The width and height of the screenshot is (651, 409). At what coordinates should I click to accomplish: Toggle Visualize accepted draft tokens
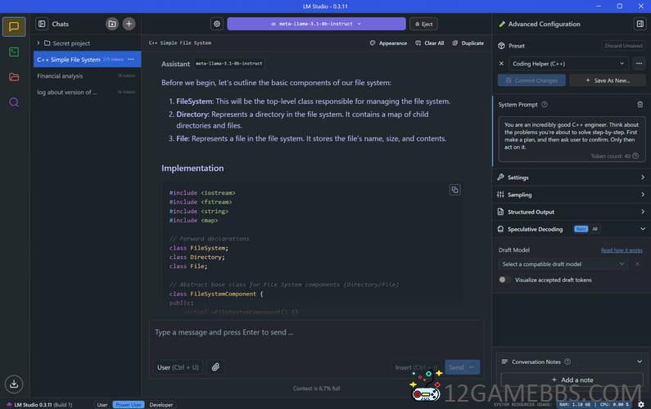[x=505, y=280]
